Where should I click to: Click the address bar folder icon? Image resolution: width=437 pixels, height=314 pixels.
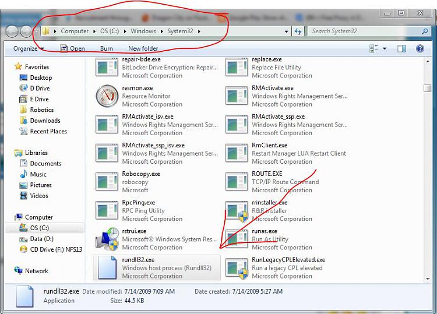pyautogui.click(x=46, y=31)
